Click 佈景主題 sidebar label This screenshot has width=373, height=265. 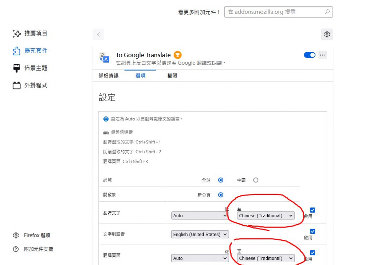[36, 68]
